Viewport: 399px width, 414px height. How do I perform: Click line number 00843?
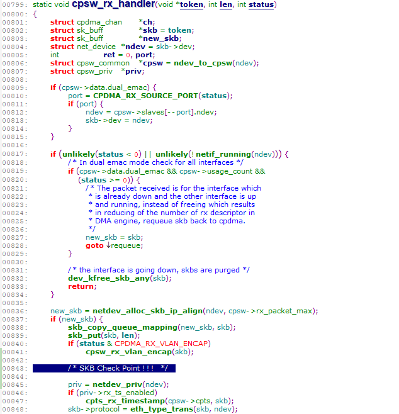coord(14,369)
